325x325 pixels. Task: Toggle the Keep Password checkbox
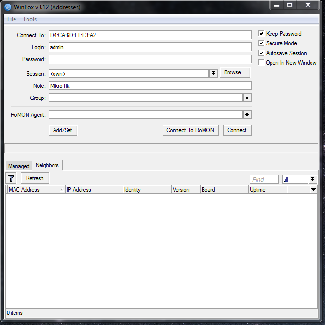click(261, 33)
